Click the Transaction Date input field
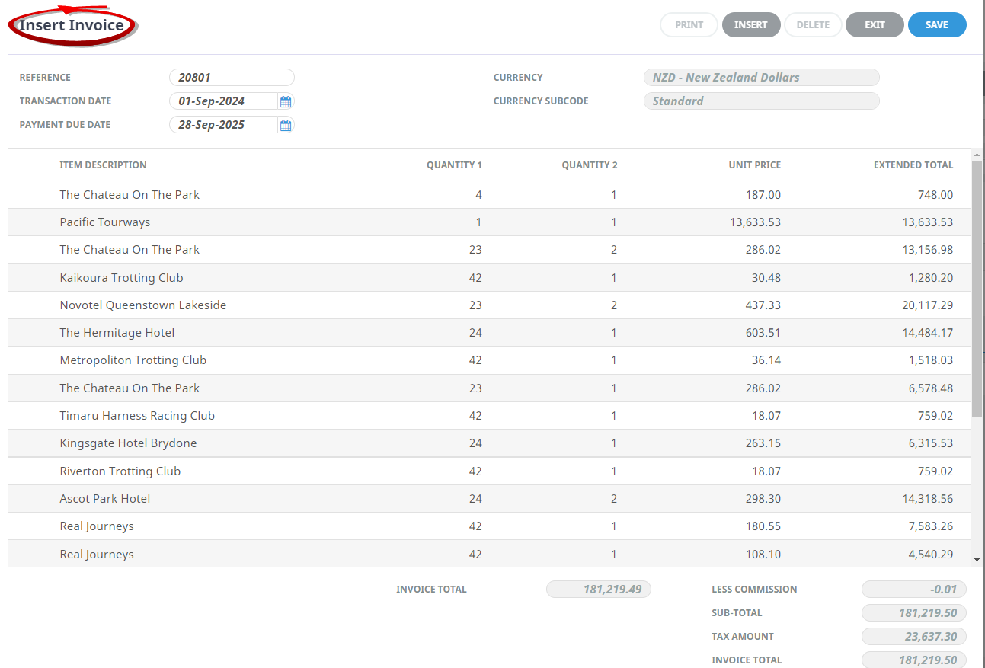 tap(222, 101)
